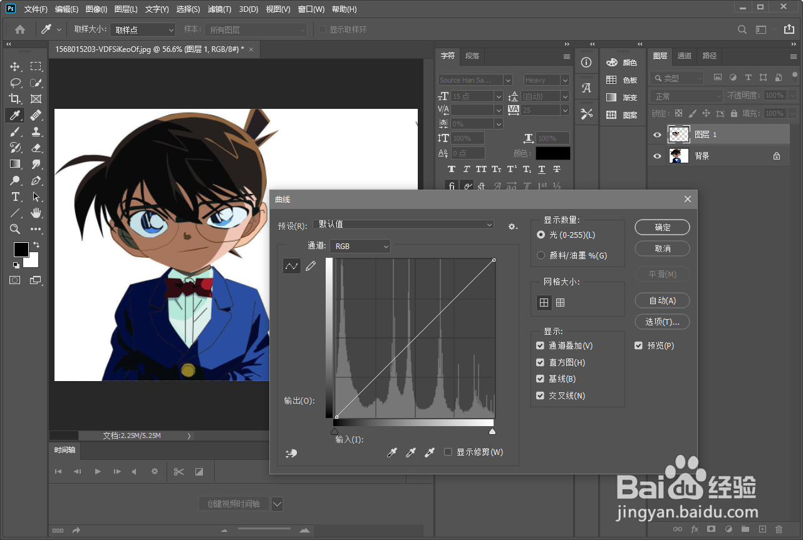Toggle the 通道叠加 checkbox
The image size is (803, 540).
point(541,345)
